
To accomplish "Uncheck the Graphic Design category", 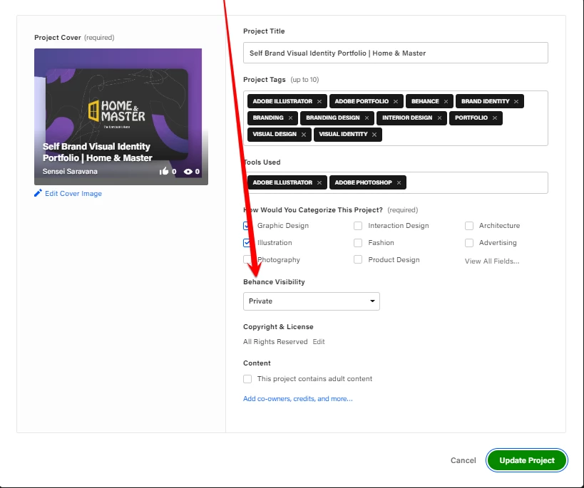I will [x=247, y=226].
